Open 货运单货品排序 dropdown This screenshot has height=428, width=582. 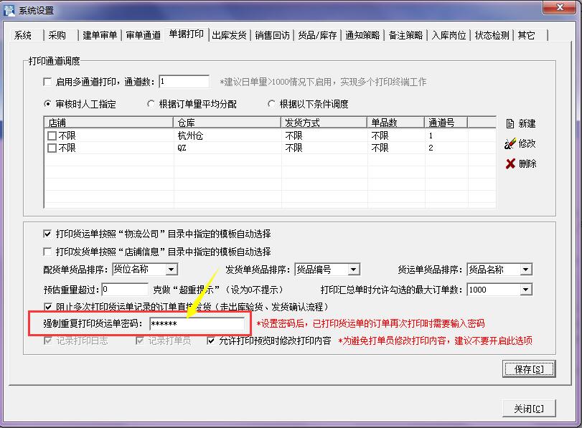(x=525, y=270)
